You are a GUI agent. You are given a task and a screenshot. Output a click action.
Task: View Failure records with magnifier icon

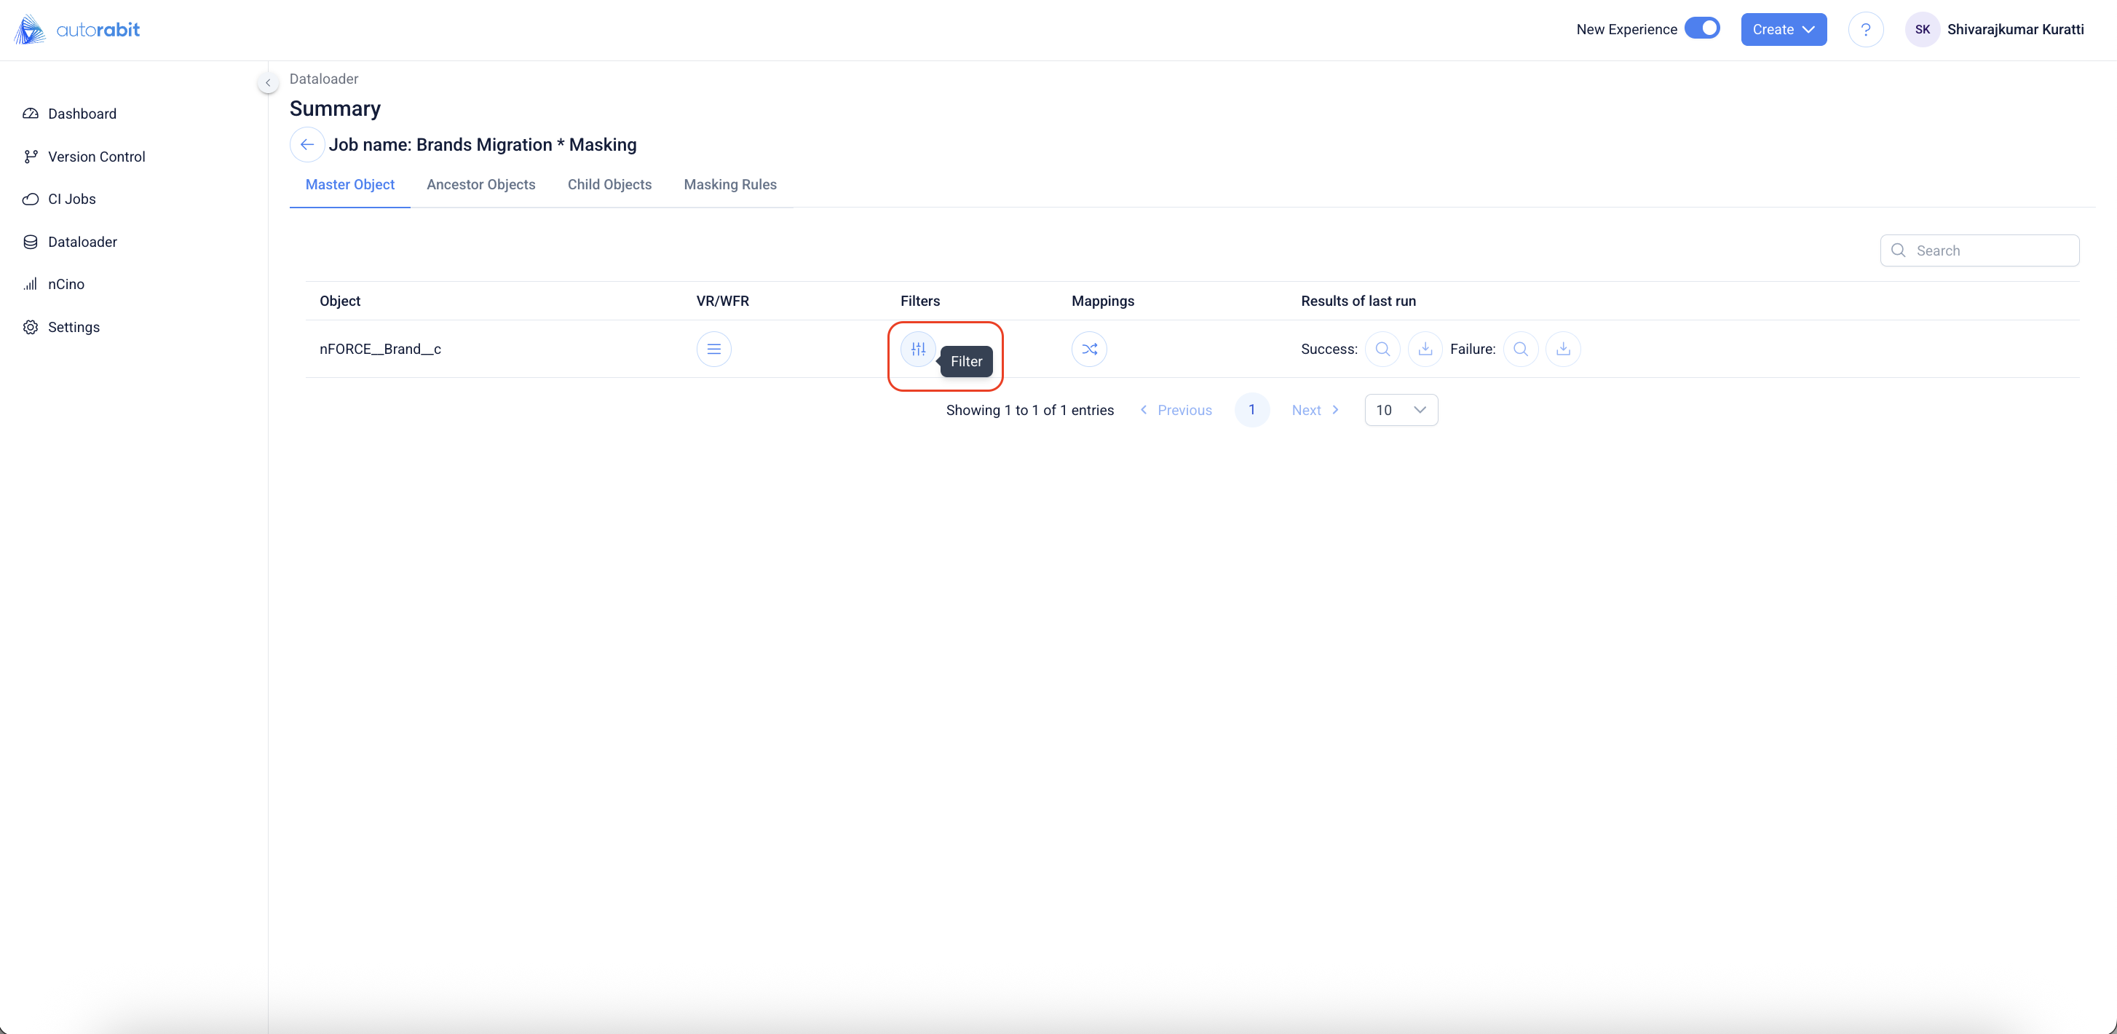(1520, 349)
